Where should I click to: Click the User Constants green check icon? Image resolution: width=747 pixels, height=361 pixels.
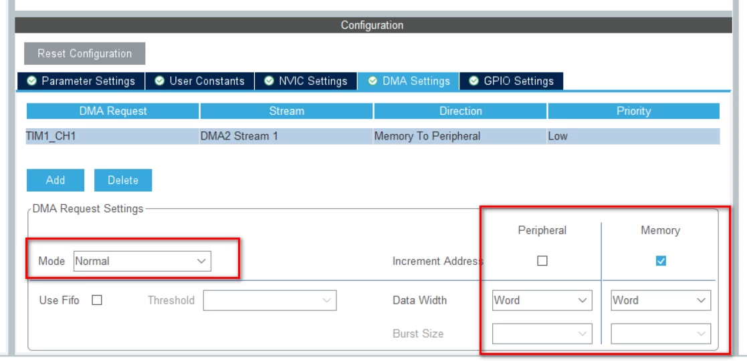[160, 81]
